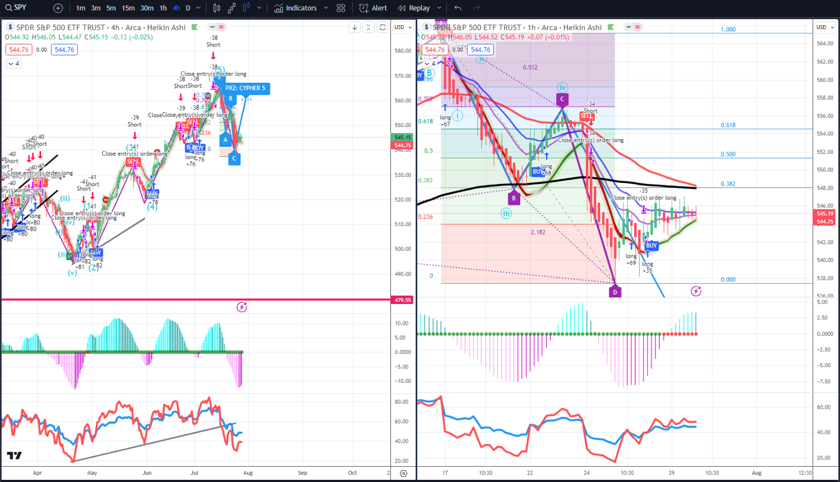Select the candlestick chart style icon
The width and height of the screenshot is (840, 482).
[x=217, y=8]
